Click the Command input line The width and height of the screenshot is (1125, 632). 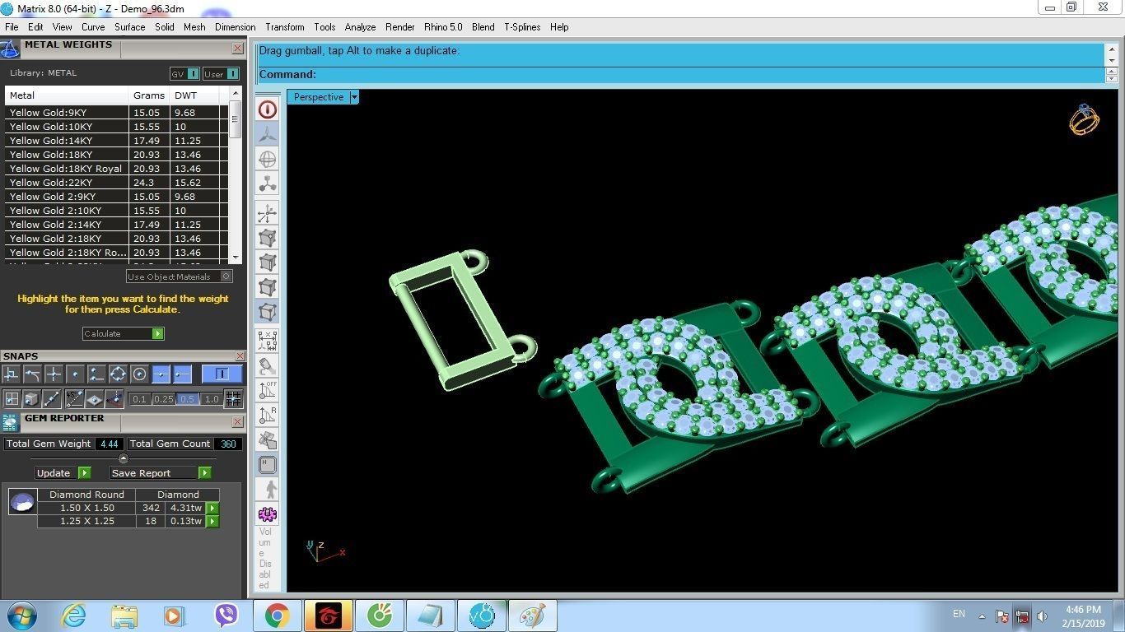[x=682, y=75]
